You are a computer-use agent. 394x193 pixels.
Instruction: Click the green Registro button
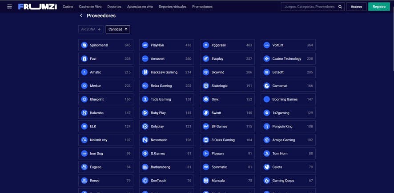379,7
